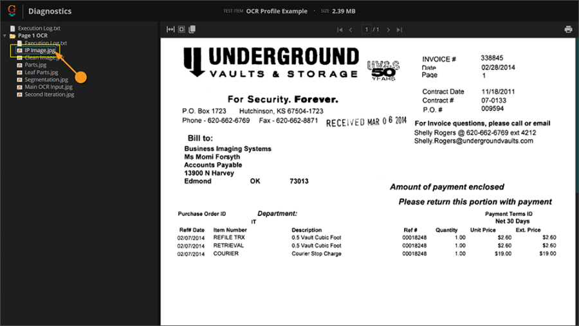Screen dimensions: 579x326
Task: Select the Page 1 OCR folder
Action: pyautogui.click(x=33, y=35)
